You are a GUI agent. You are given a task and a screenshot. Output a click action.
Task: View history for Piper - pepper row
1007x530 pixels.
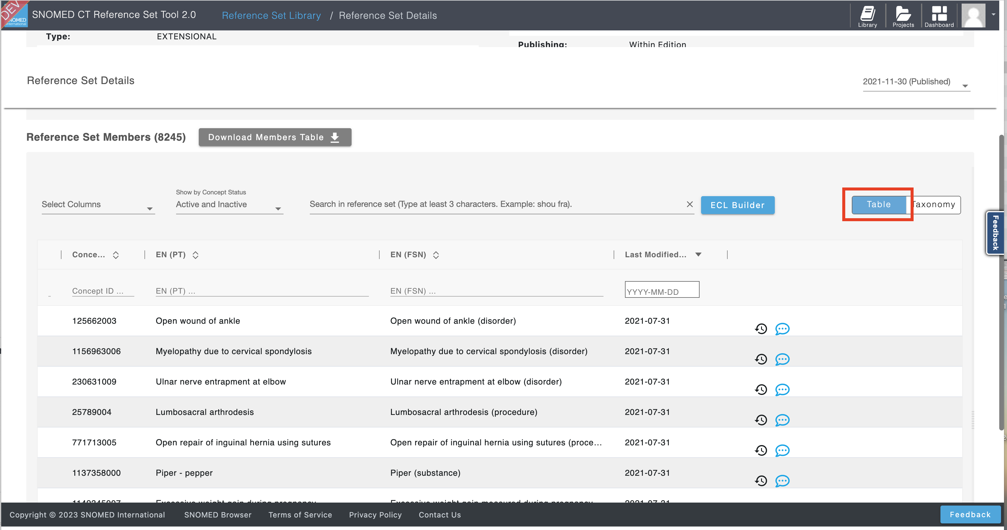[761, 481]
